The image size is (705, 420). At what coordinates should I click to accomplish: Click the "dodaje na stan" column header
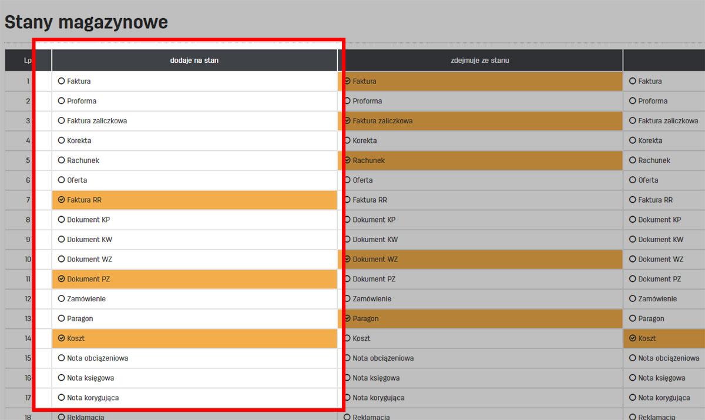click(x=194, y=60)
